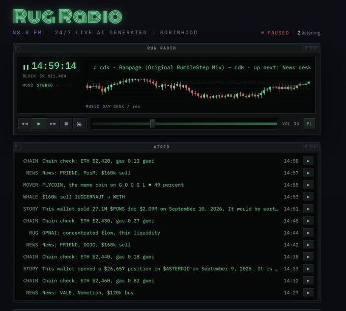Start playback with the green play button
346x311 pixels.
[x=39, y=124]
